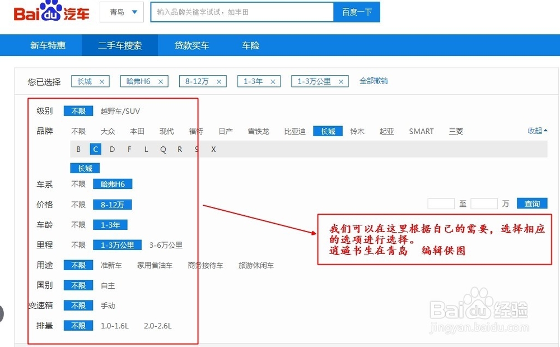Viewport: 560px width, 347px height.
Task: Remove the 8-12万 selected filter tag
Action: click(219, 82)
